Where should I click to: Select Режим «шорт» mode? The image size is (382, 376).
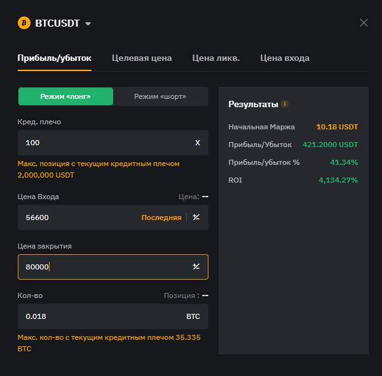(160, 96)
